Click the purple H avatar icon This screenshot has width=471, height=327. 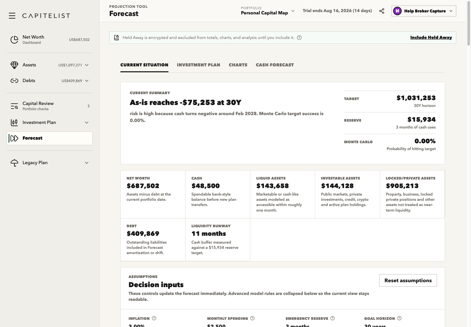click(x=397, y=11)
